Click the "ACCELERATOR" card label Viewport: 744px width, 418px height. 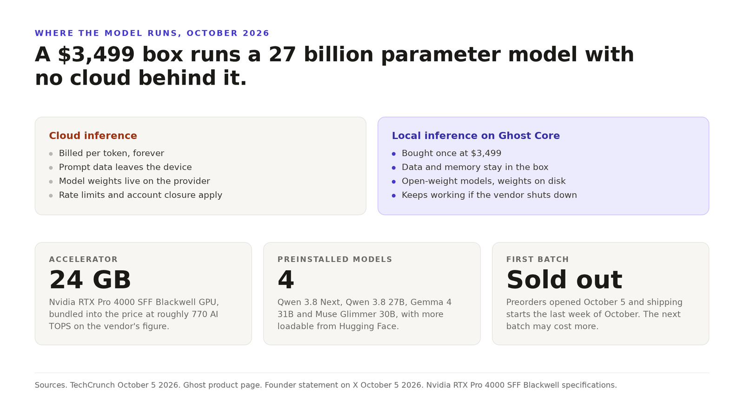point(83,259)
